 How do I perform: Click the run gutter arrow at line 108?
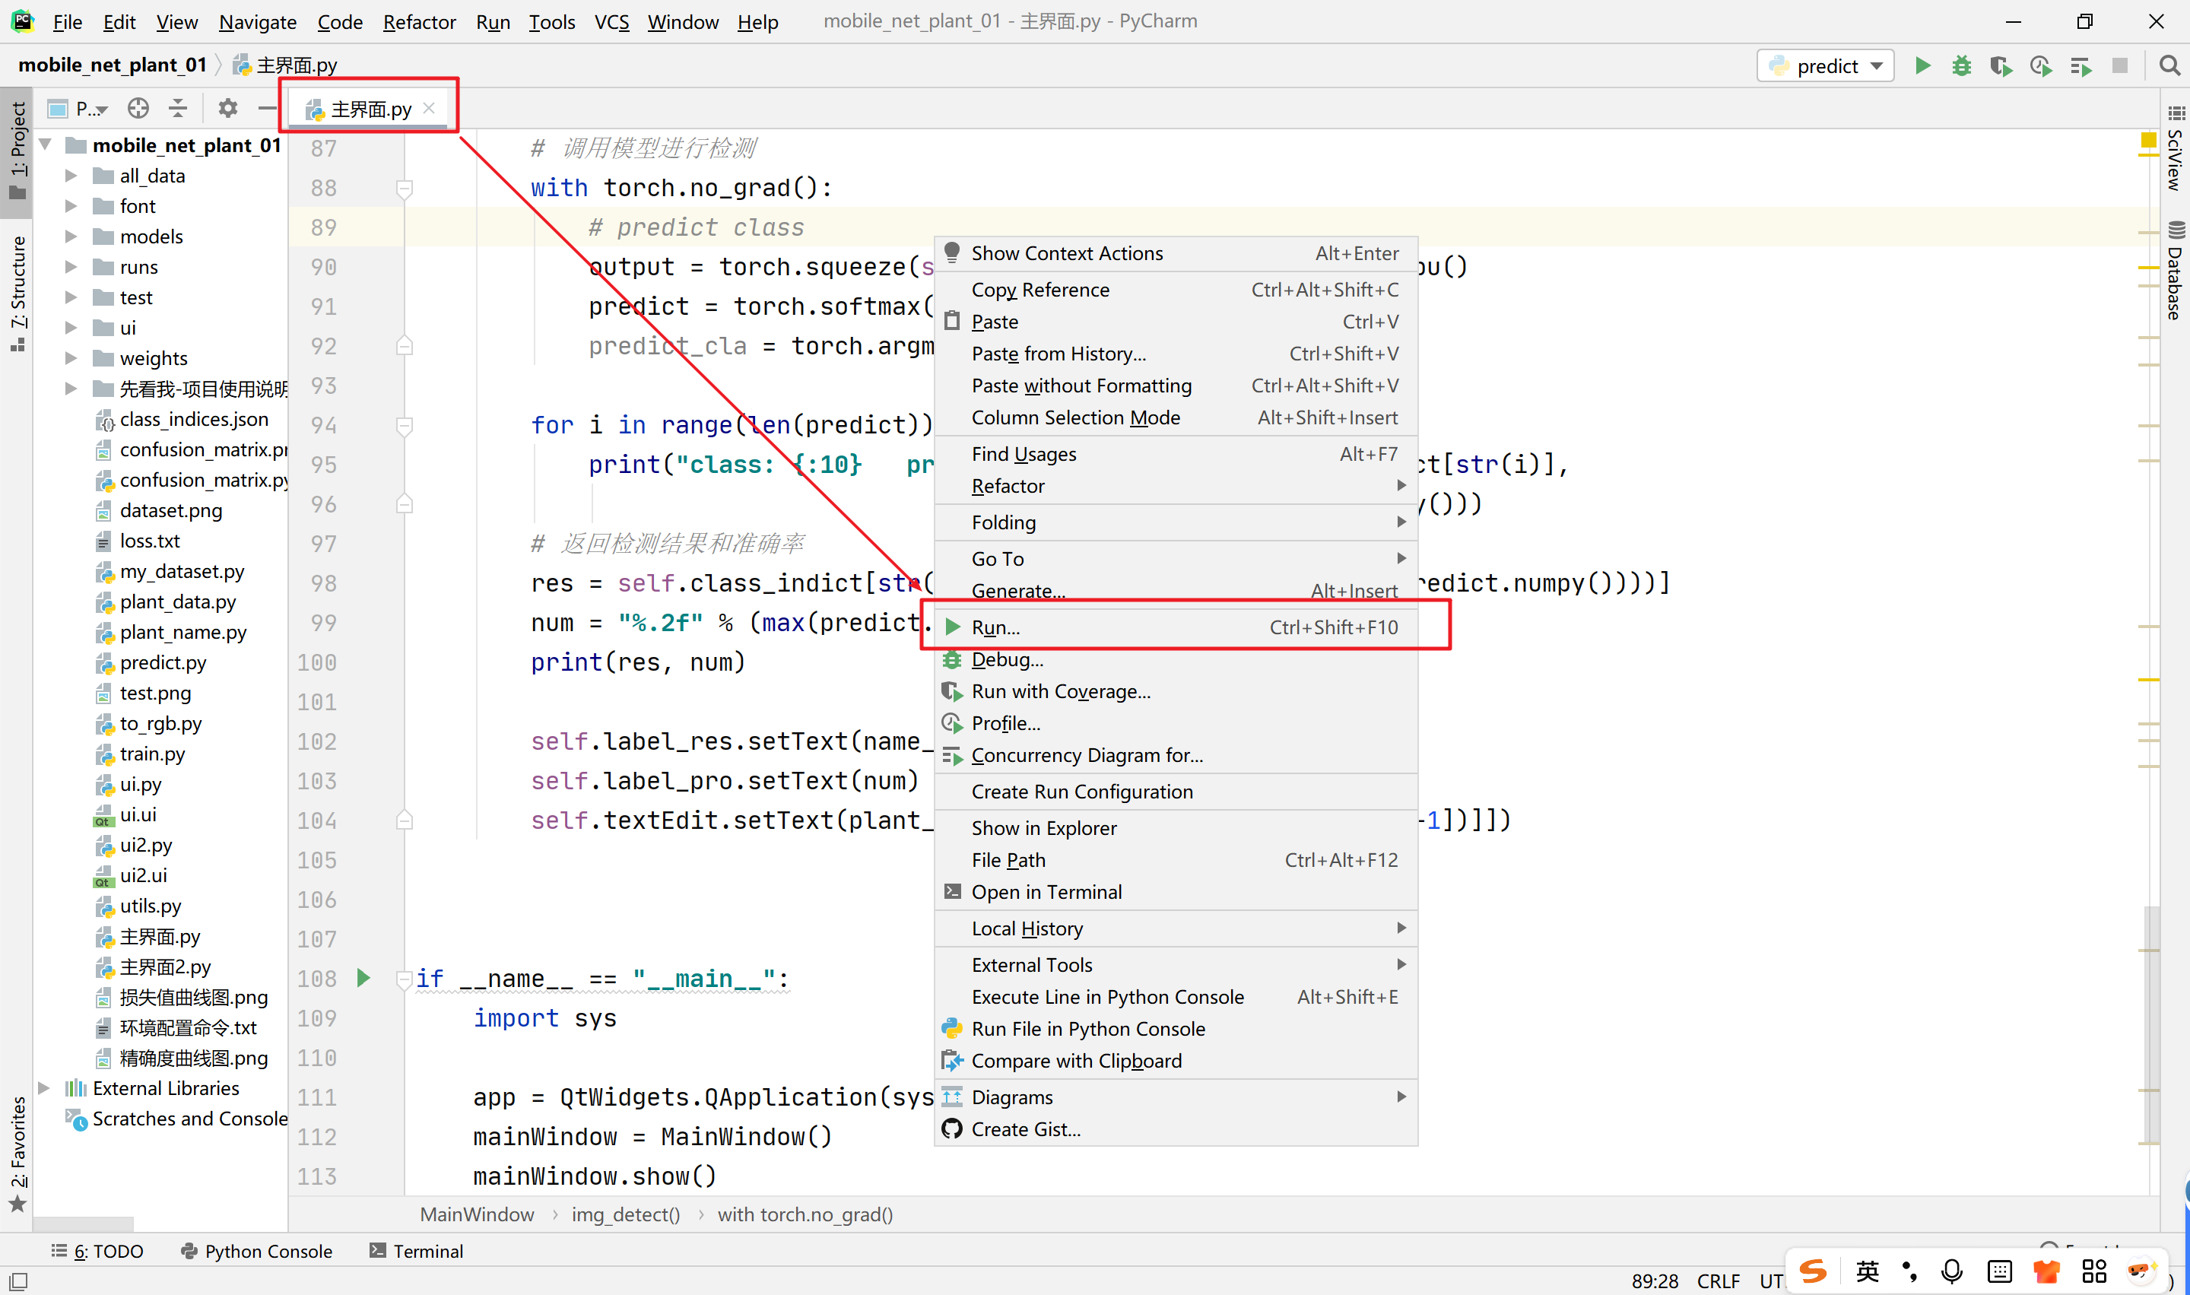click(363, 978)
